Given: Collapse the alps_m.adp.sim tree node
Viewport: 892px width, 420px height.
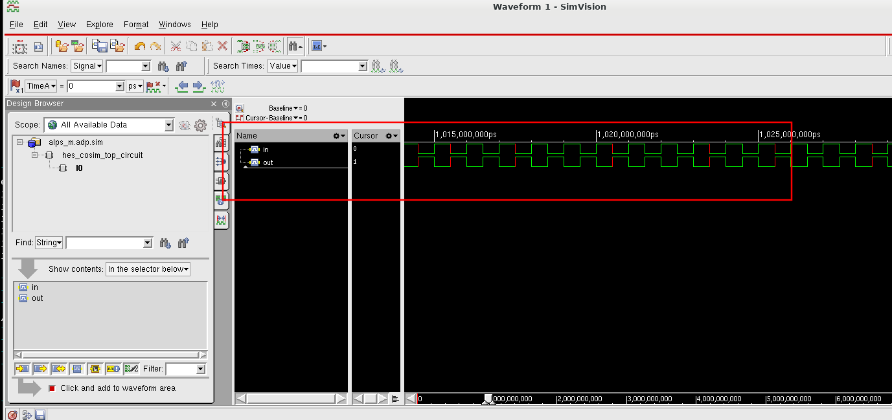Looking at the screenshot, I should pyautogui.click(x=20, y=142).
